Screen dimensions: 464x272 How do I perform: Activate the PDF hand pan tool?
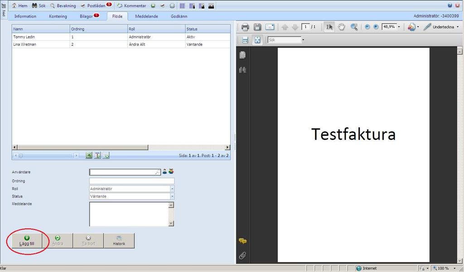[342, 27]
